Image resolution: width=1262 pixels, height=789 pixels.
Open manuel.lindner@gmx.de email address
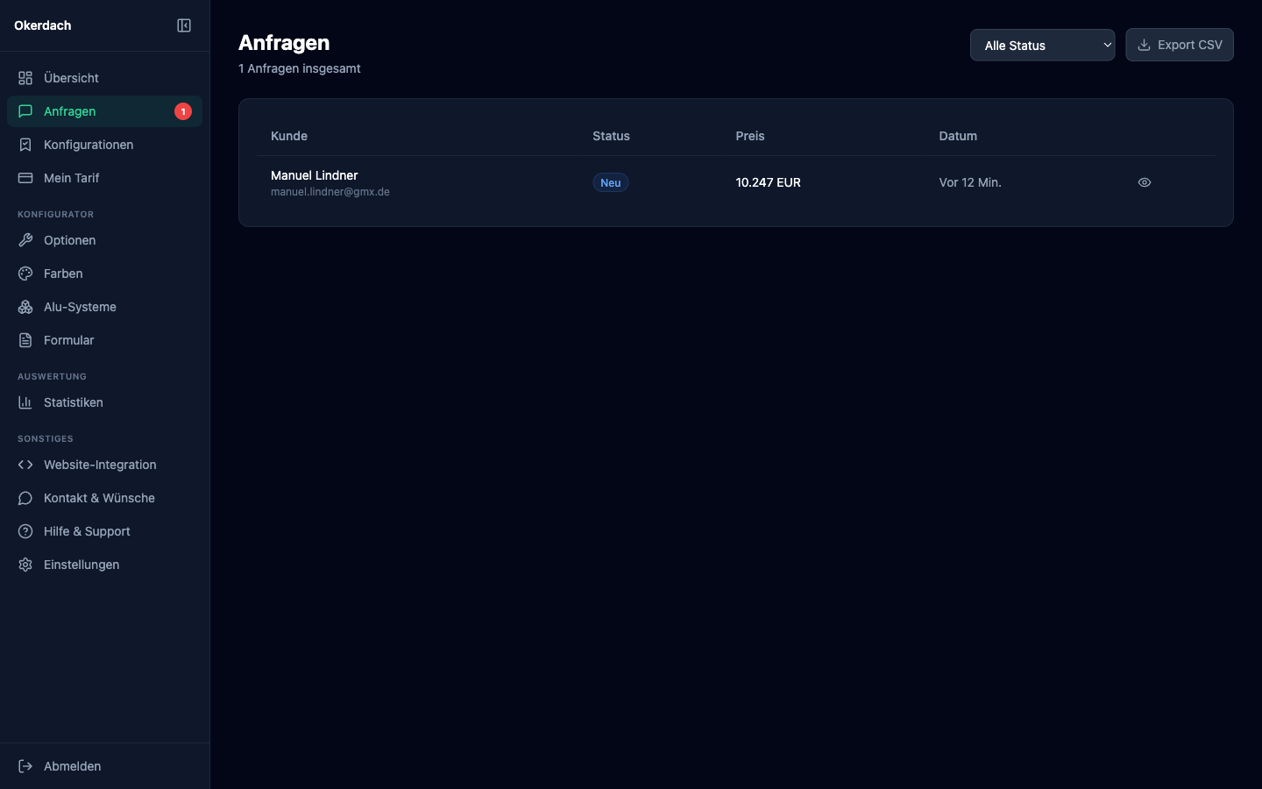pyautogui.click(x=330, y=192)
